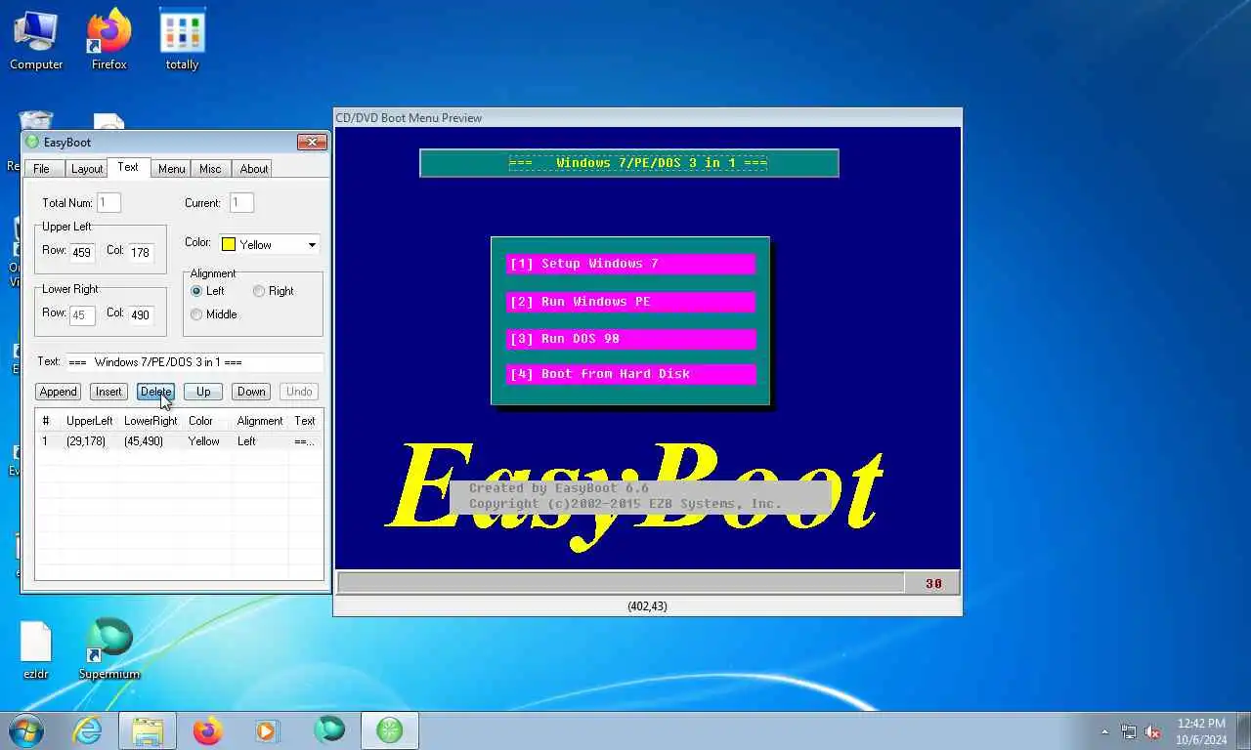Viewport: 1251px width, 750px height.
Task: Edit the Upper Left Col field
Action: 141,252
